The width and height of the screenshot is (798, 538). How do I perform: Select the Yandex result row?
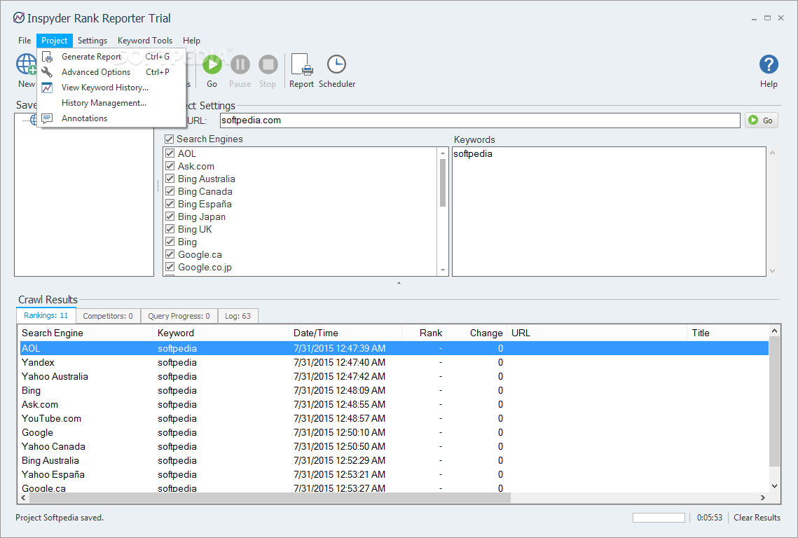pyautogui.click(x=394, y=362)
